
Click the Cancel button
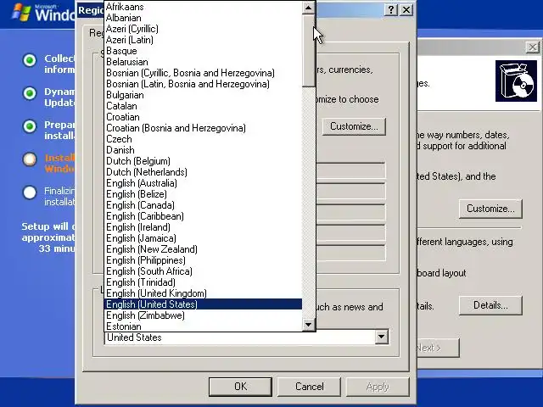point(309,387)
